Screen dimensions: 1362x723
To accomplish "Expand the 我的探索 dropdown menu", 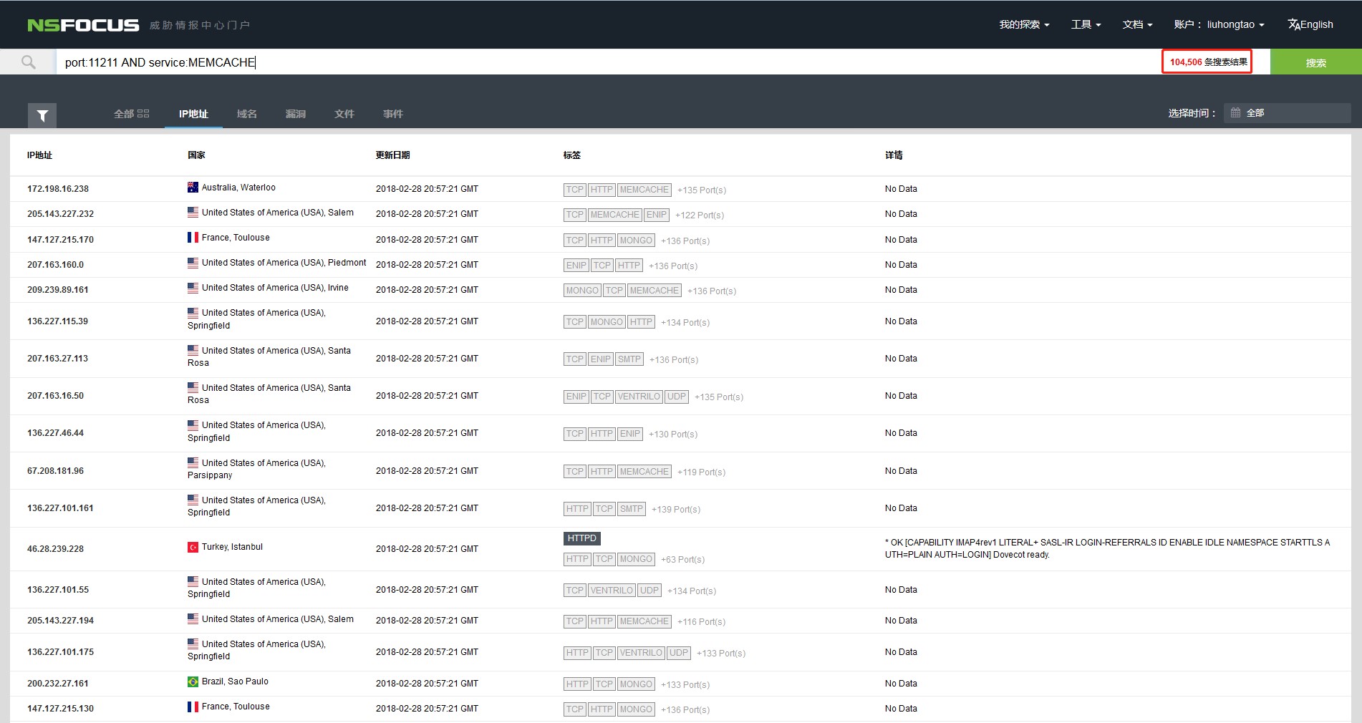I will [x=1024, y=24].
